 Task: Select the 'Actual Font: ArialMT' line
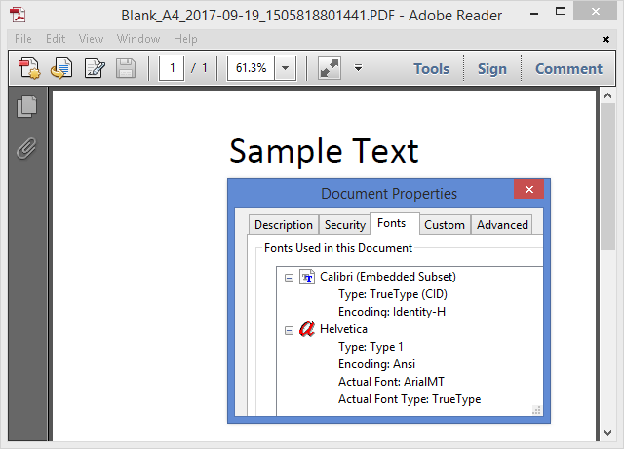pyautogui.click(x=391, y=382)
